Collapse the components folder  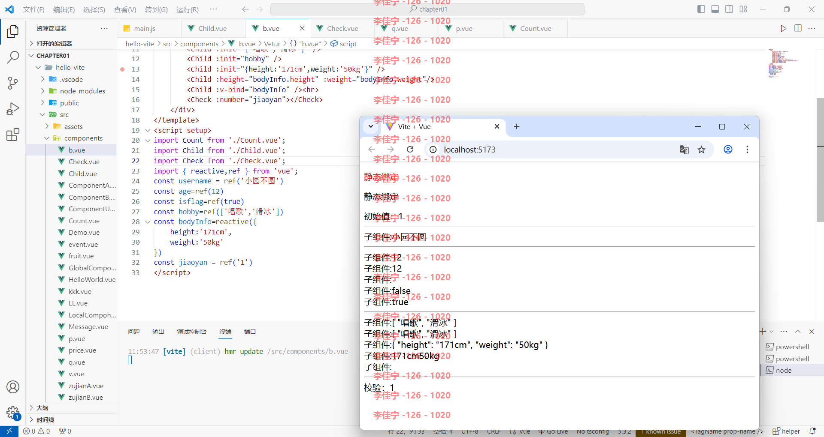tap(47, 138)
